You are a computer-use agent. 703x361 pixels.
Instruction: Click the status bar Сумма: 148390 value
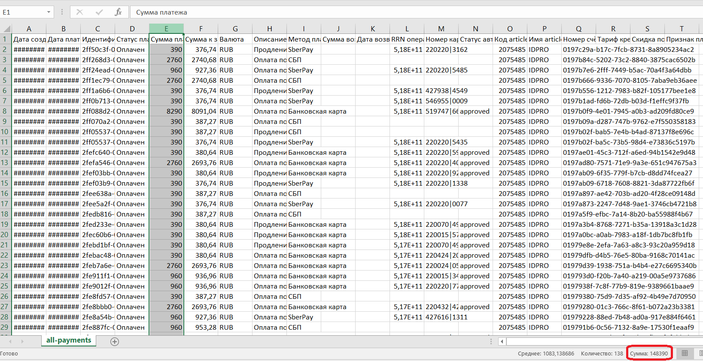coord(649,354)
